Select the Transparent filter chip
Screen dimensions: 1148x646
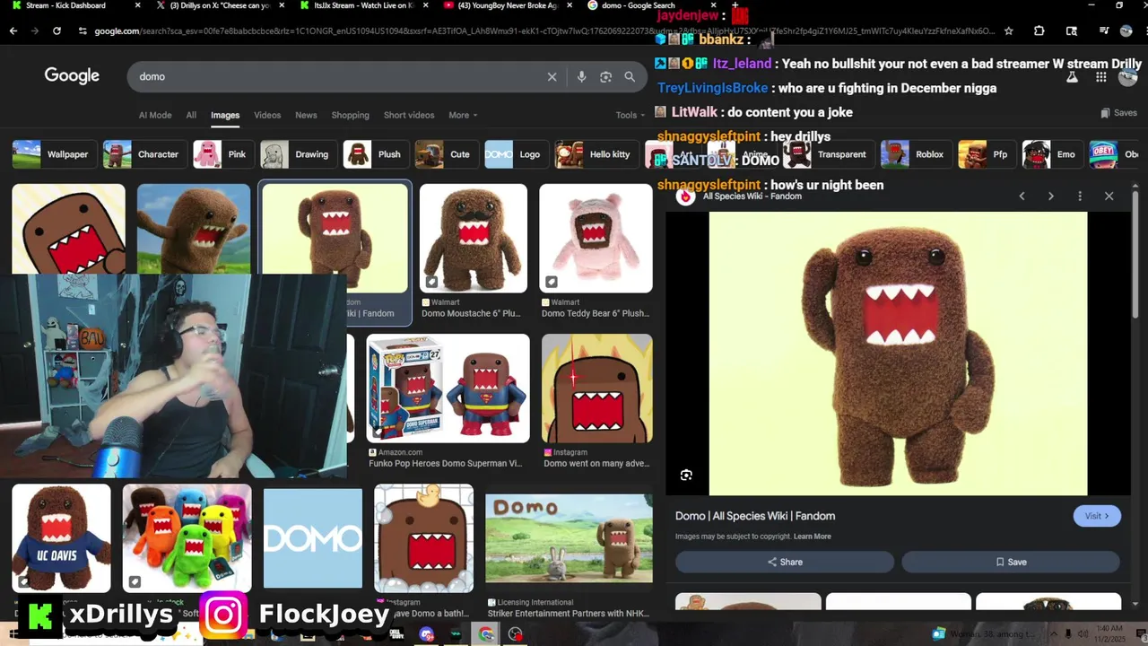[828, 154]
